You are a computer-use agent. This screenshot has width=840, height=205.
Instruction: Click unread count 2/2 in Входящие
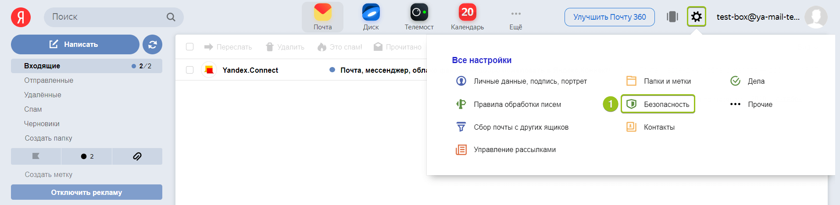pyautogui.click(x=145, y=66)
